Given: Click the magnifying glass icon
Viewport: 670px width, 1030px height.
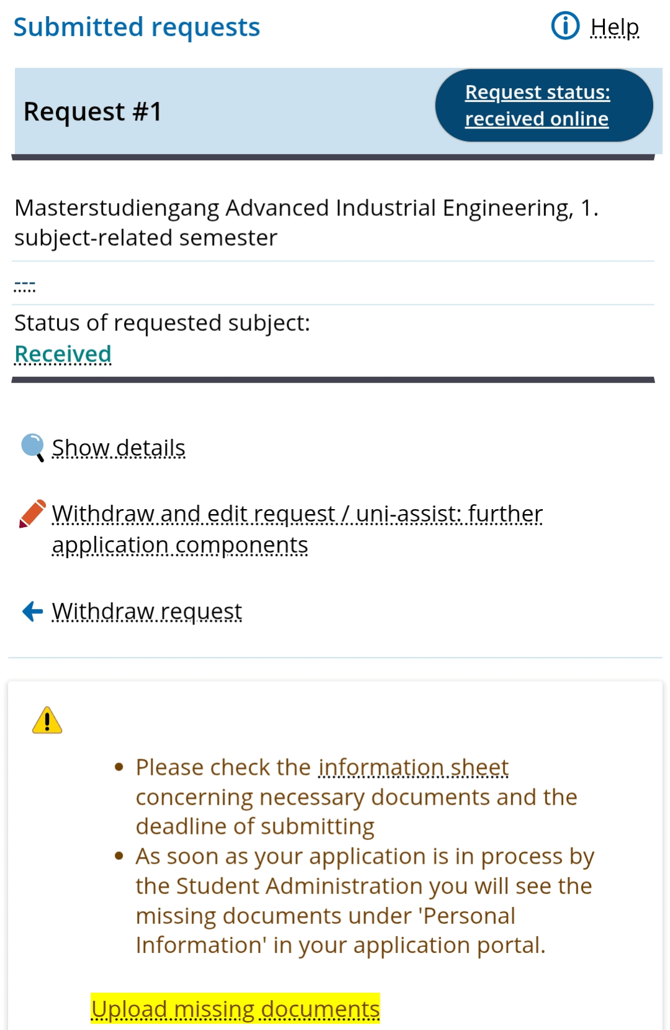Looking at the screenshot, I should click(32, 447).
